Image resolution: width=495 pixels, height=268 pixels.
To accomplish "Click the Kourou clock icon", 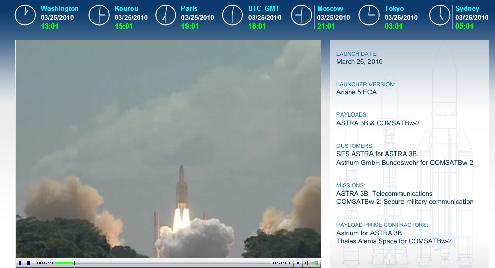I will tap(99, 15).
